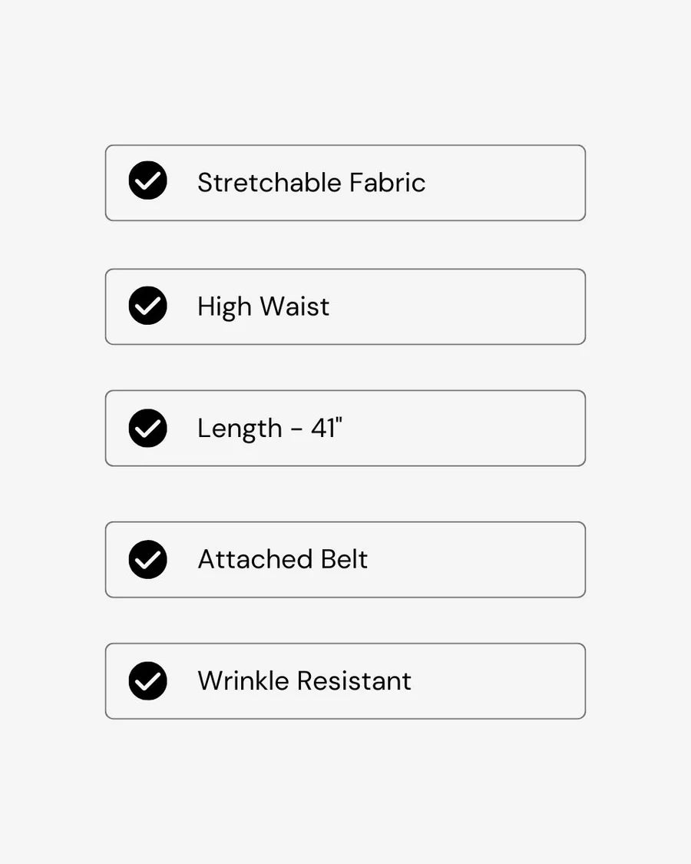This screenshot has width=691, height=864.
Task: Click the 41" measurement value
Action: pyautogui.click(x=326, y=428)
